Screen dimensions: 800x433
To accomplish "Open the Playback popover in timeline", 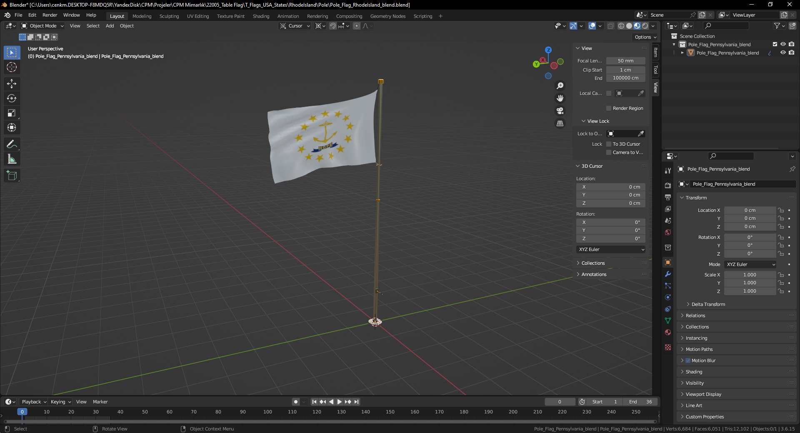I will (x=34, y=402).
